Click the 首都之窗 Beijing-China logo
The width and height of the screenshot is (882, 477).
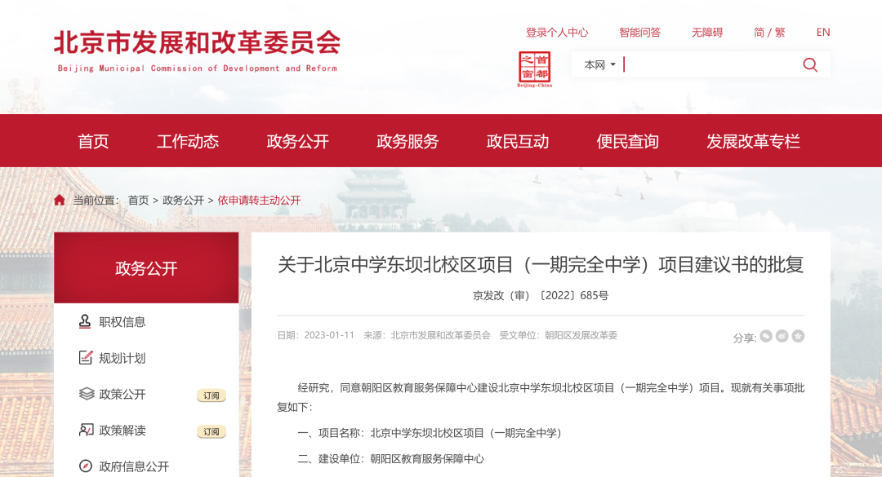[535, 69]
